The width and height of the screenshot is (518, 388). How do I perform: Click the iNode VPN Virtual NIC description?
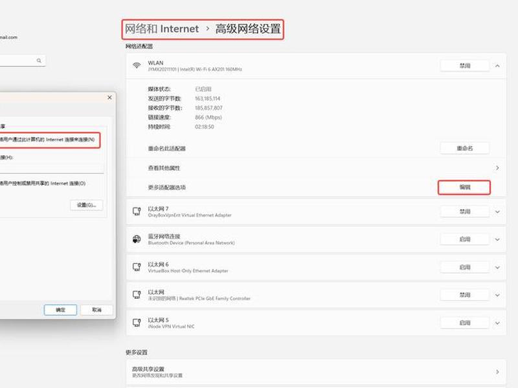tap(171, 327)
